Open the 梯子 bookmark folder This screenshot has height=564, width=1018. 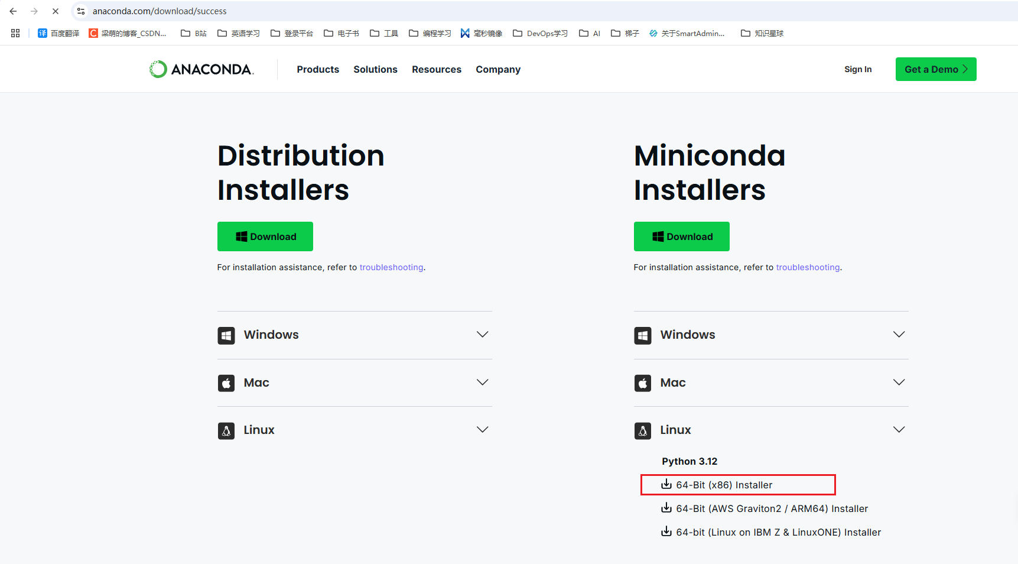tap(625, 33)
